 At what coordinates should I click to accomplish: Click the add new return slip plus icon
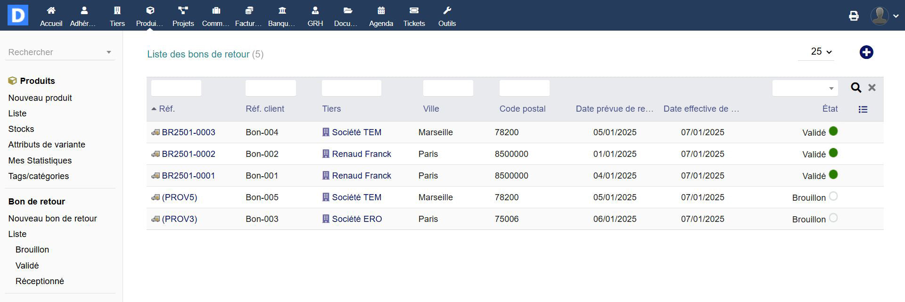tap(866, 52)
